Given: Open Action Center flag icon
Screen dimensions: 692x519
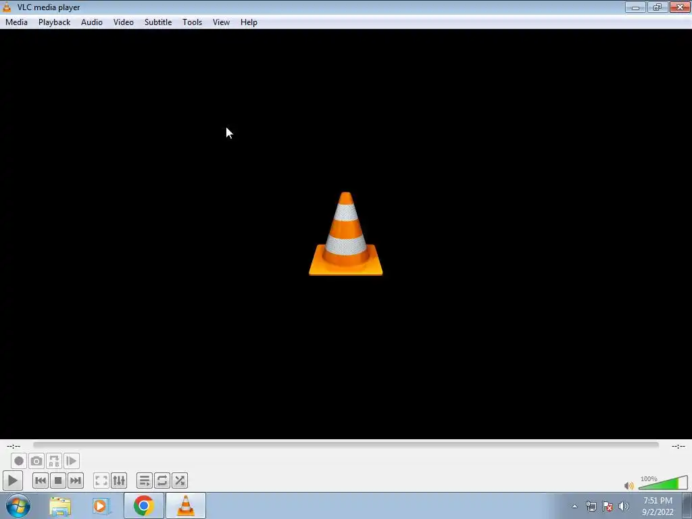Looking at the screenshot, I should pos(608,506).
